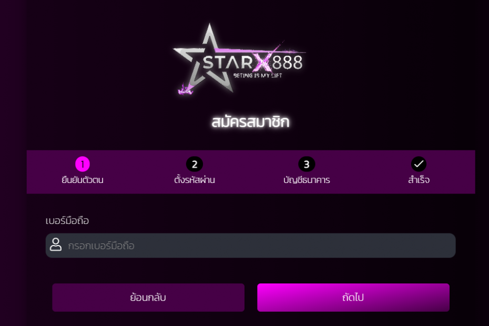The height and width of the screenshot is (326, 489).
Task: Select the step 2 number circle
Action: (x=195, y=164)
